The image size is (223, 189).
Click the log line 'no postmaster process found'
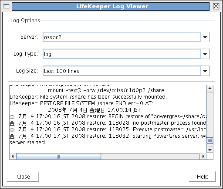point(108,123)
